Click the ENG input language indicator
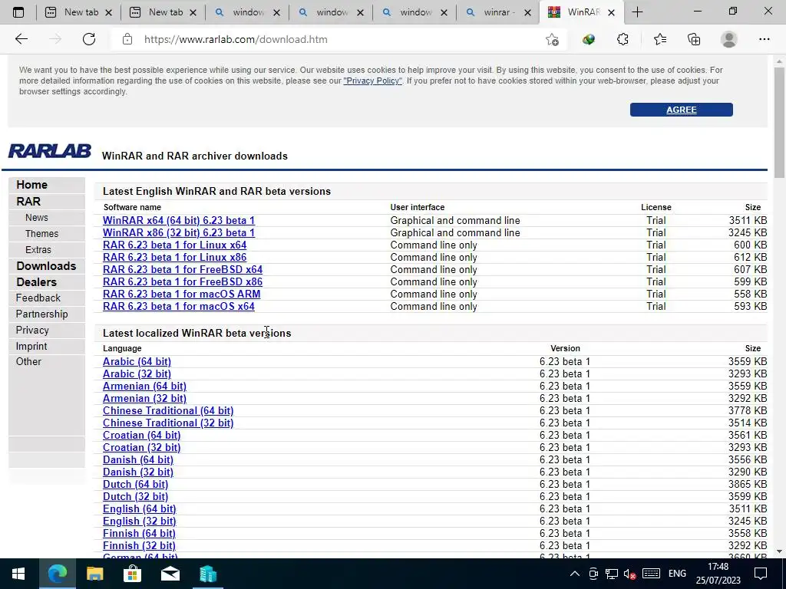The height and width of the screenshot is (589, 786). point(677,574)
